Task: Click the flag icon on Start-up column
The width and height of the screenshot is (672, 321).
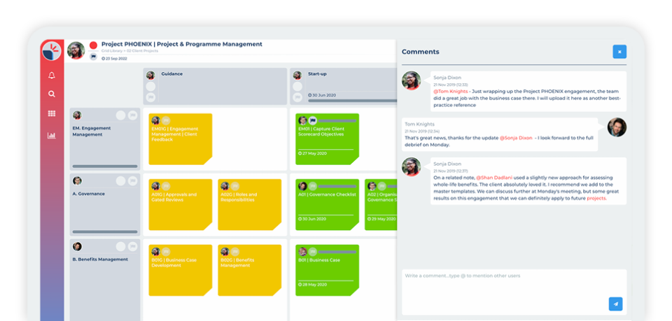Action: click(297, 98)
